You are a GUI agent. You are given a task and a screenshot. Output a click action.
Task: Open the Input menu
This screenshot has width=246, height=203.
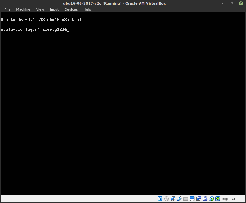pos(54,9)
